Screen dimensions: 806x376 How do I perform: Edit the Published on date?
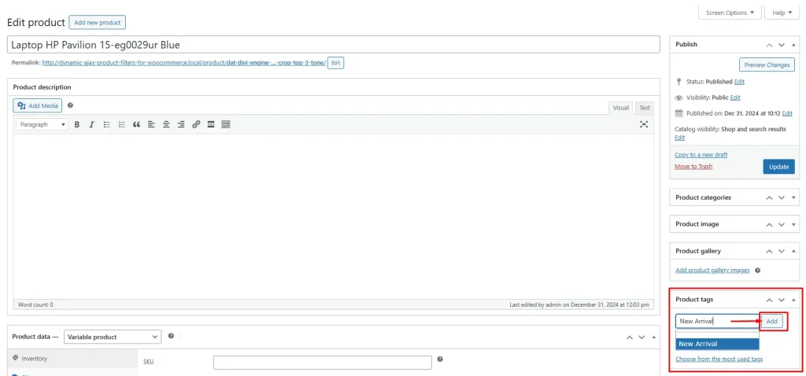click(787, 113)
